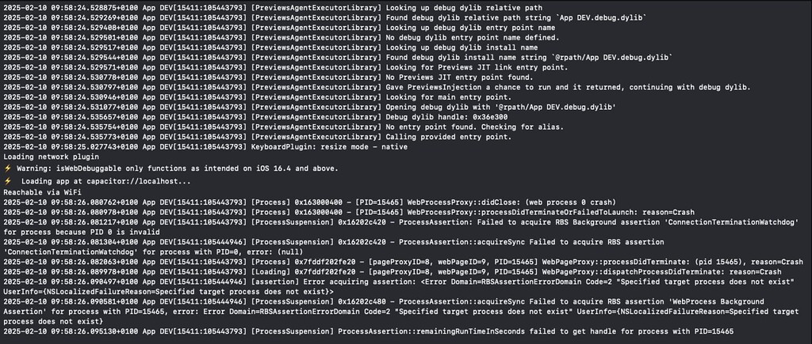Click the lightning bolt icon before Warning
The image size is (812, 344).
[7, 168]
